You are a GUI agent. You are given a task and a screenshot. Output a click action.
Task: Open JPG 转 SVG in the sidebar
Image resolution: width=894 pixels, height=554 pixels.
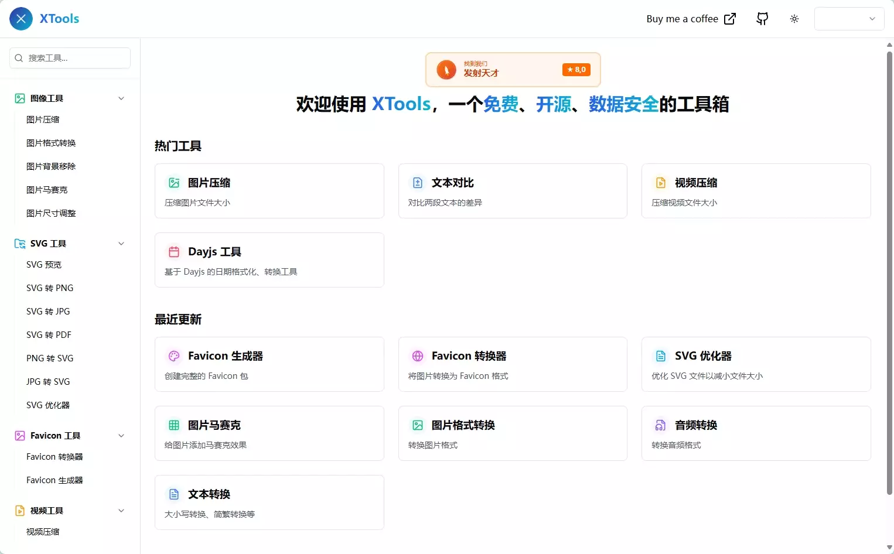(x=48, y=382)
